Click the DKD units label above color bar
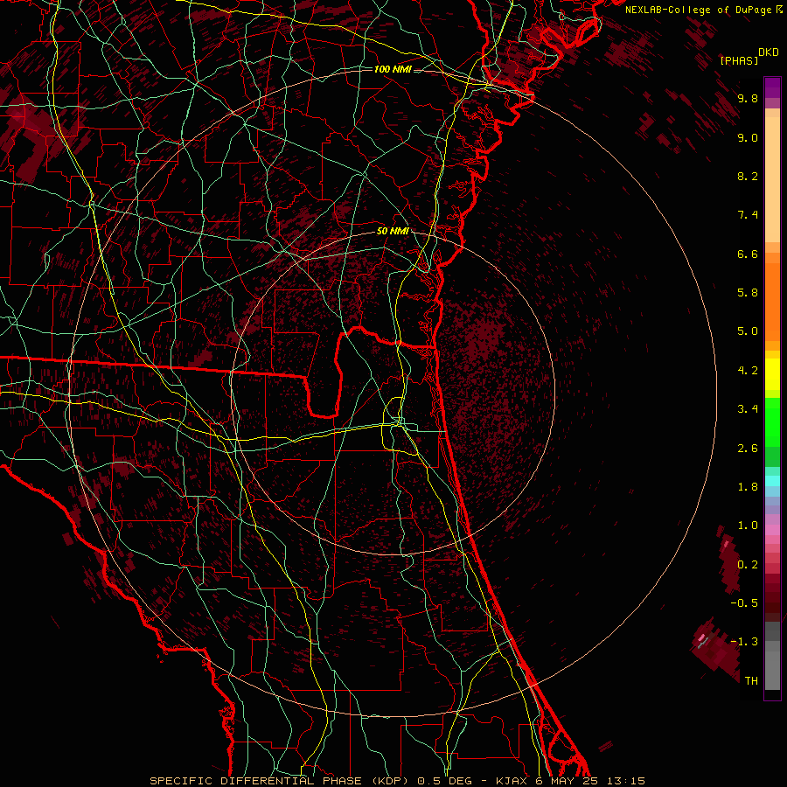This screenshot has height=787, width=787. click(769, 52)
